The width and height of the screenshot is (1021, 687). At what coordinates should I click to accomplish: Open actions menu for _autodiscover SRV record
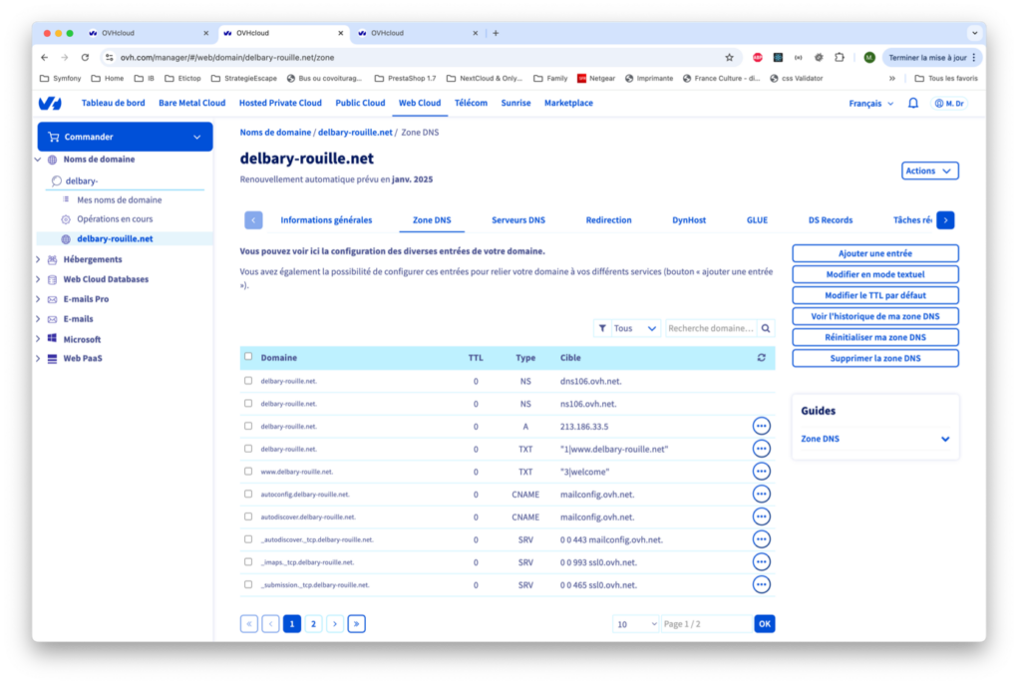(761, 539)
